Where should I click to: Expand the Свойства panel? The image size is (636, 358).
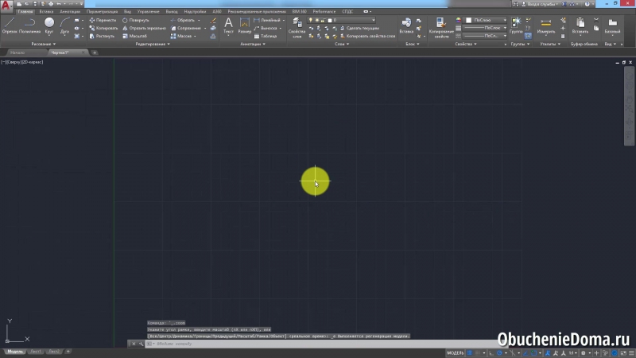[466, 44]
